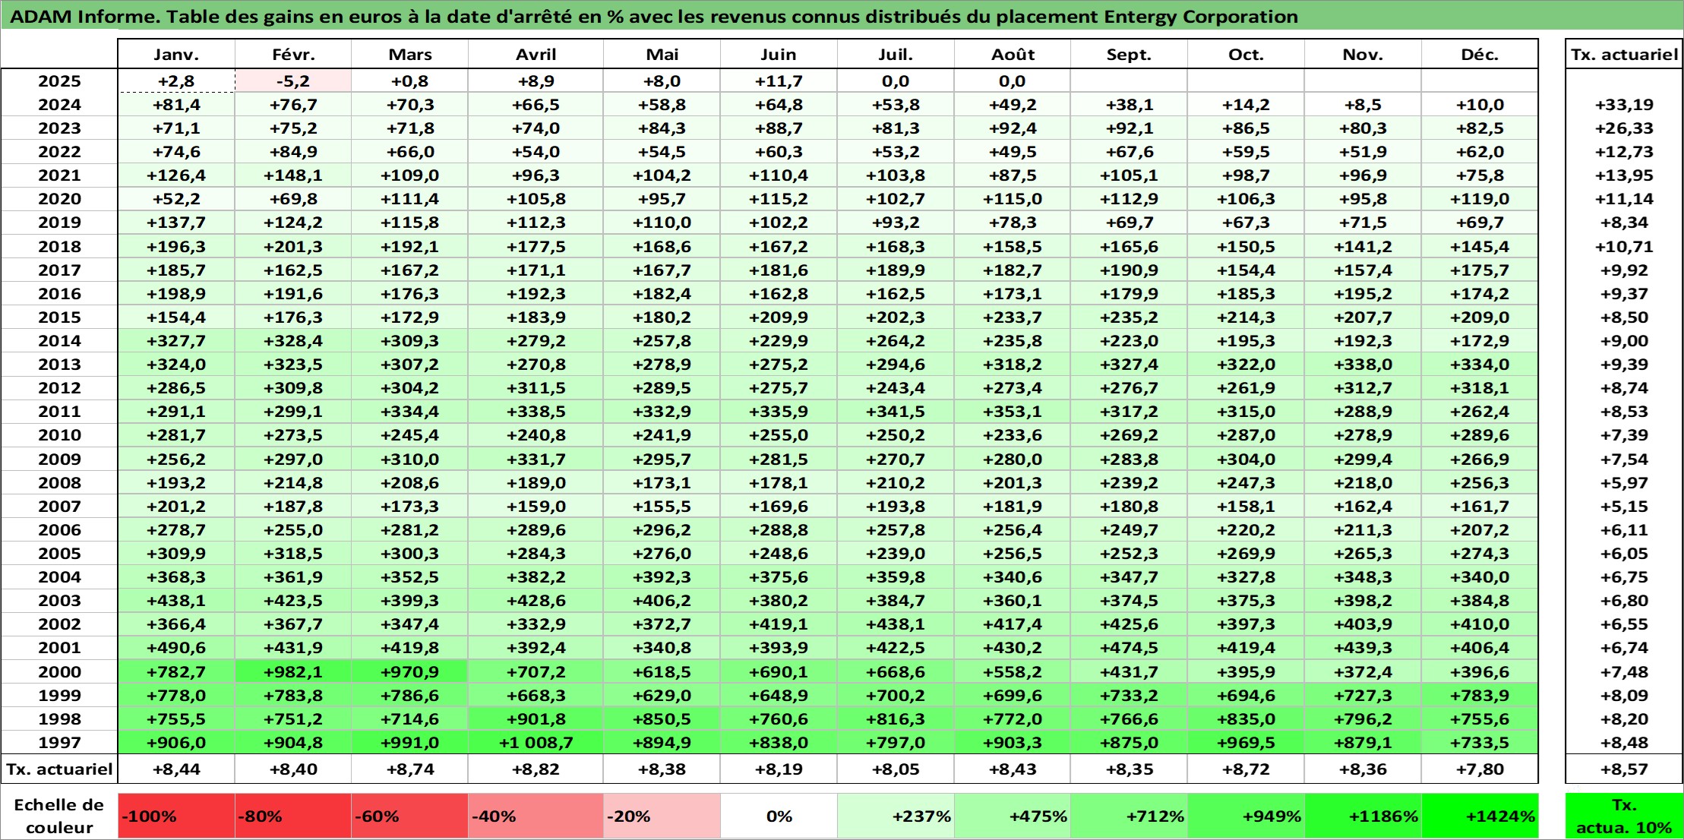
Task: Click the Févr. column header
Action: pyautogui.click(x=293, y=55)
